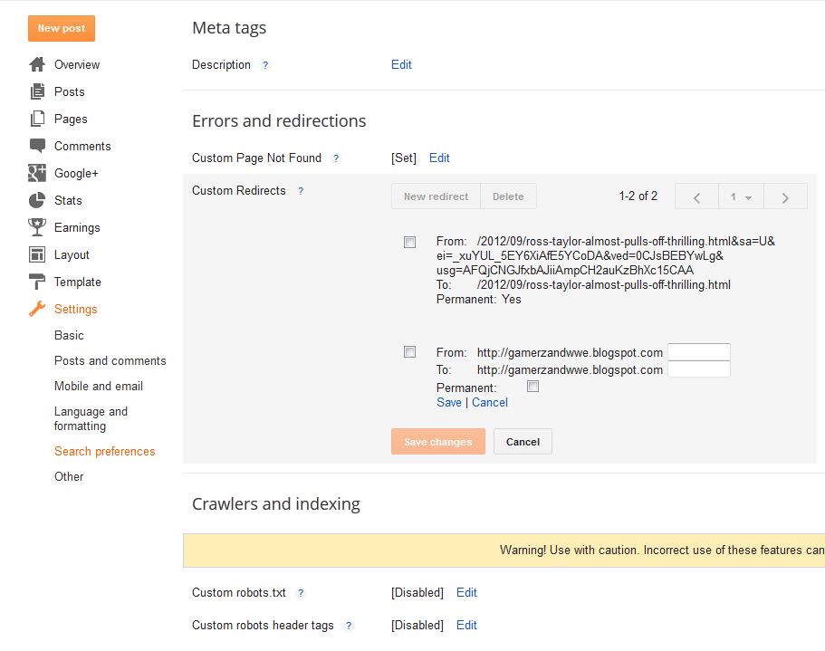Open the Comments speech bubble icon

click(37, 146)
